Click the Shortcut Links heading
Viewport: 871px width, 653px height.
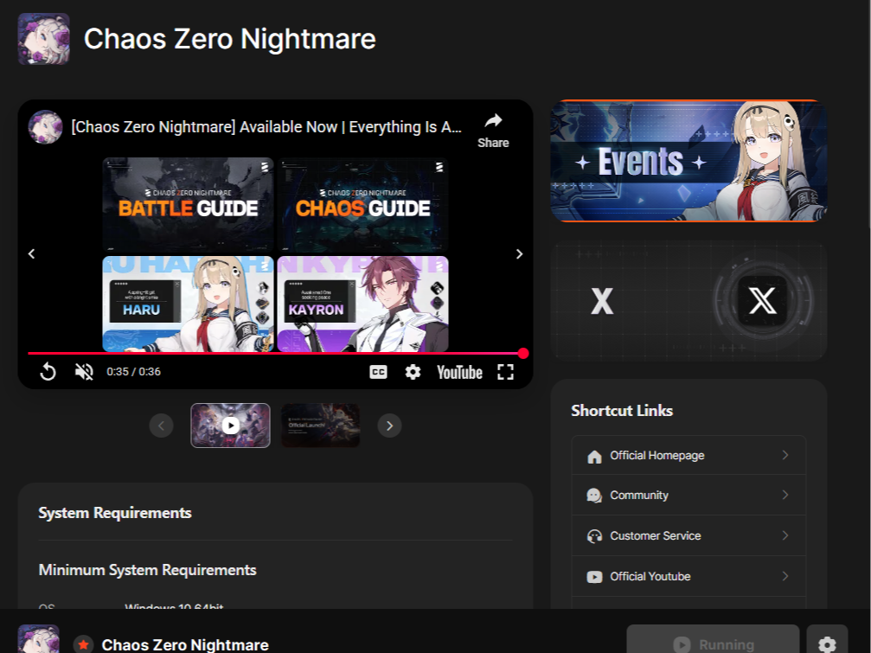[x=622, y=410]
